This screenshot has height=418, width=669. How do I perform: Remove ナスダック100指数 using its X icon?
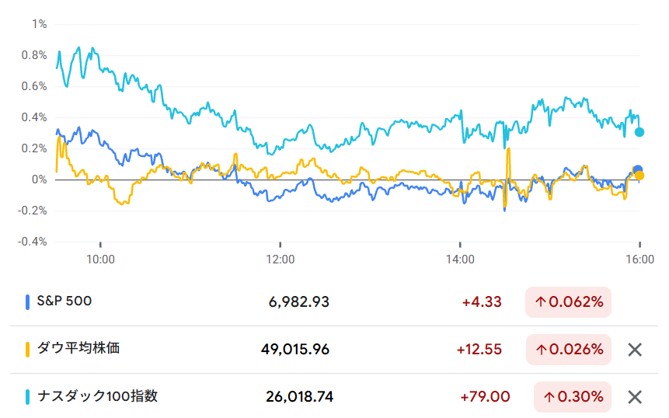tap(635, 397)
